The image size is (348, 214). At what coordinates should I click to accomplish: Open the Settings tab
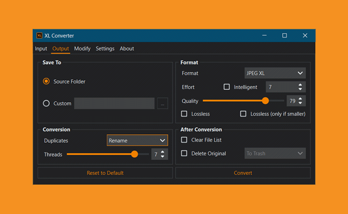click(x=105, y=49)
